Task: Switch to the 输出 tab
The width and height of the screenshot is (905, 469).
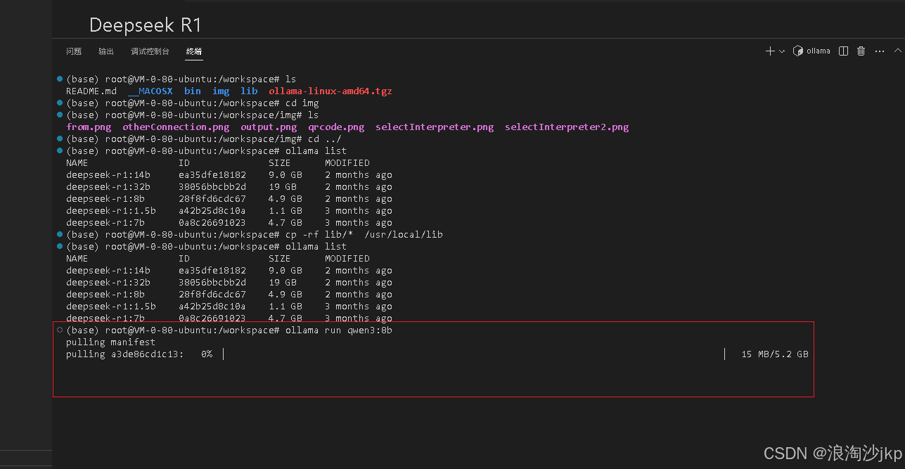Action: [106, 51]
